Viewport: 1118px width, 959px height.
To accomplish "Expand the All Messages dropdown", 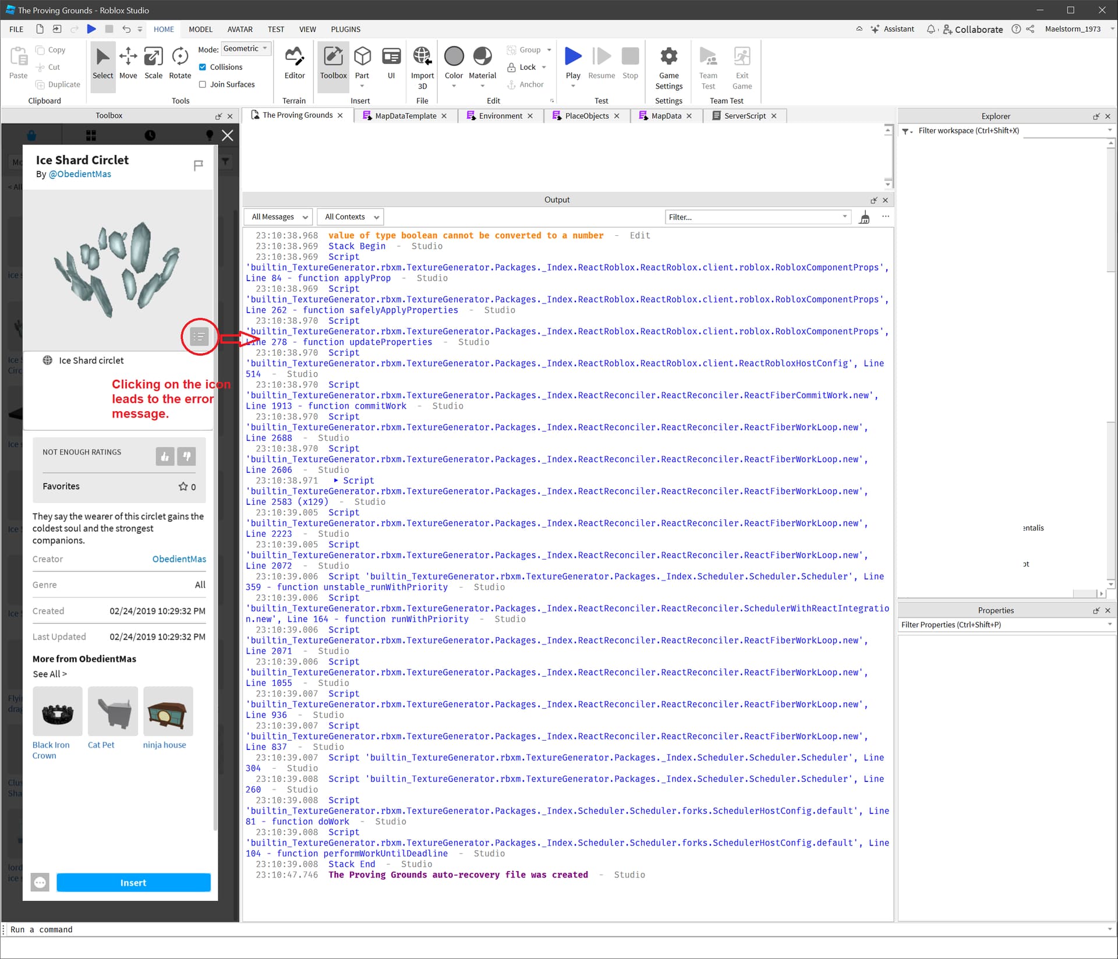I will click(278, 217).
